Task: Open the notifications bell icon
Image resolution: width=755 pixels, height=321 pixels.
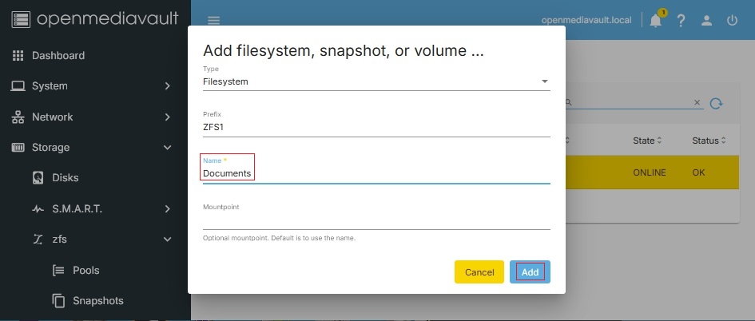Action: click(x=656, y=21)
